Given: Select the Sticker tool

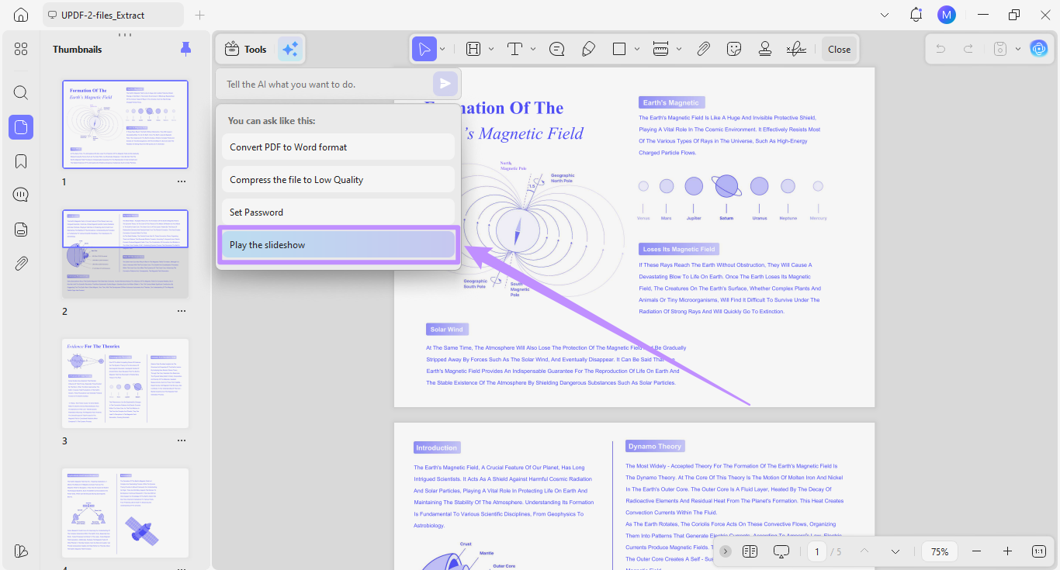Looking at the screenshot, I should (x=734, y=49).
